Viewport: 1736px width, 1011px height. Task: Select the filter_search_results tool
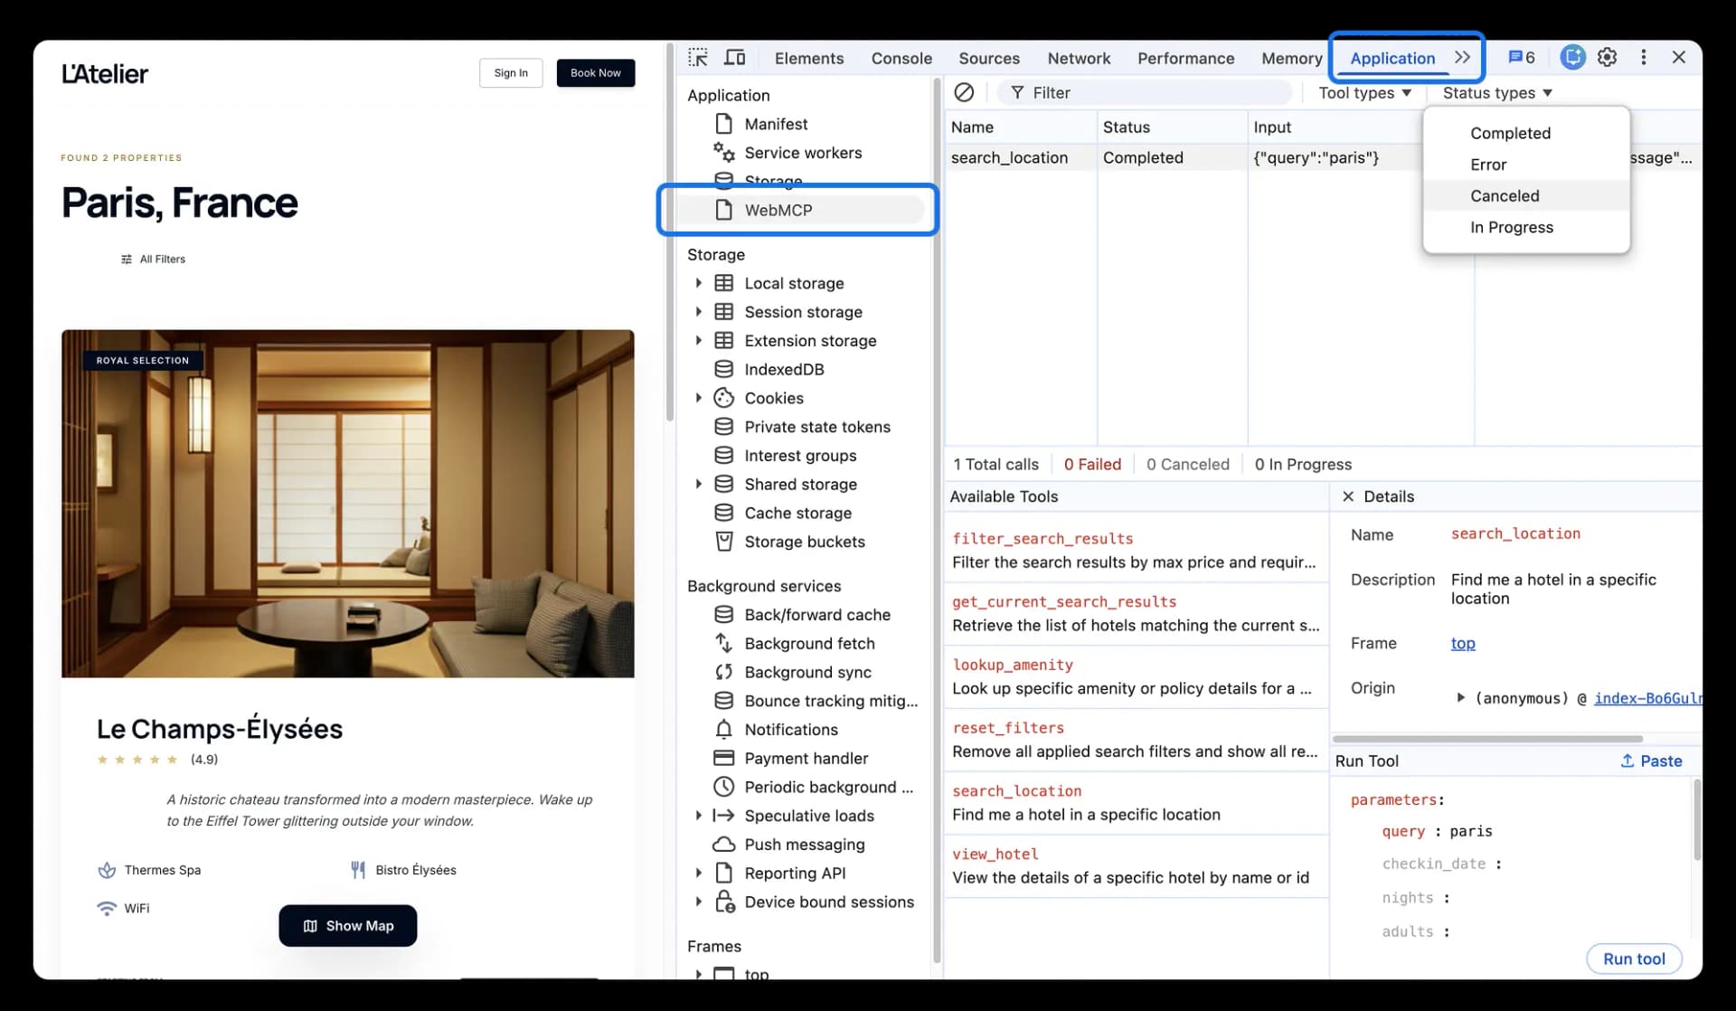click(x=1136, y=550)
